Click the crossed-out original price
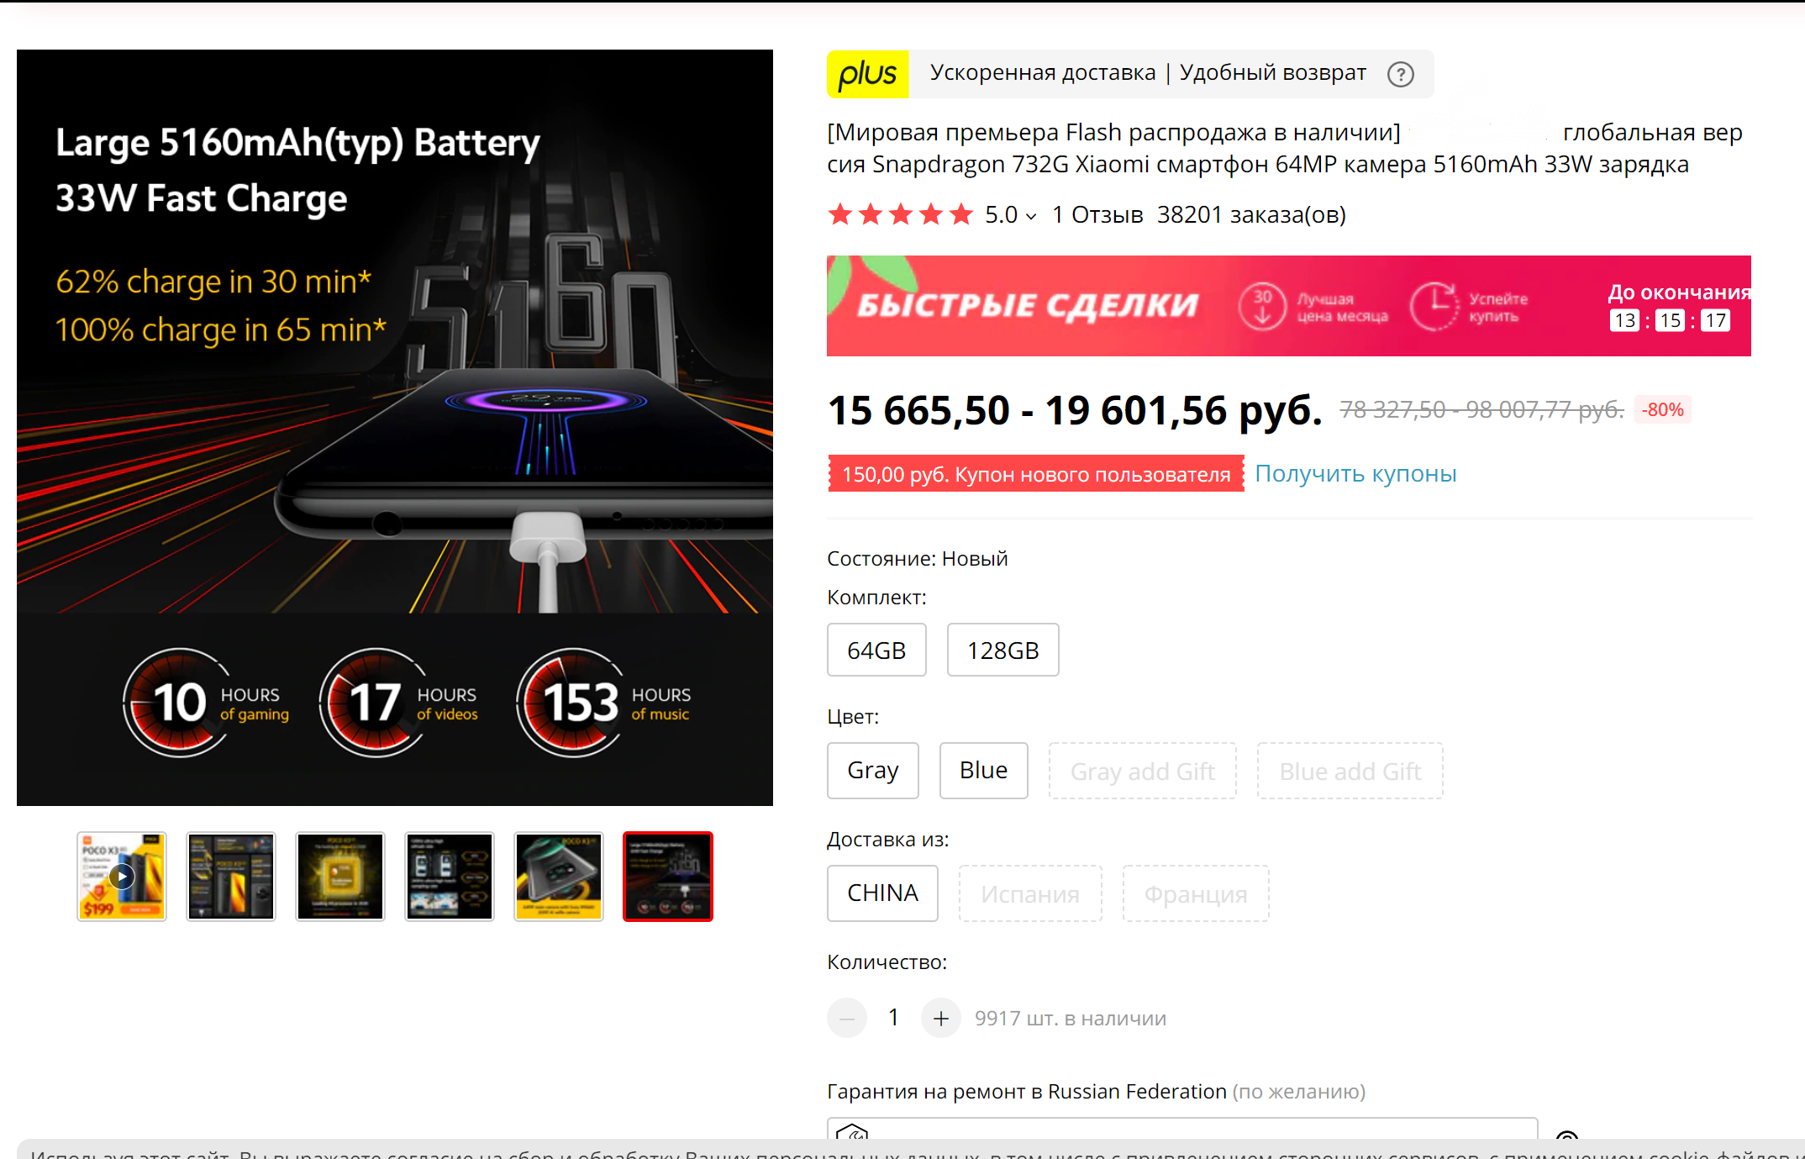The height and width of the screenshot is (1159, 1805). 1481,409
